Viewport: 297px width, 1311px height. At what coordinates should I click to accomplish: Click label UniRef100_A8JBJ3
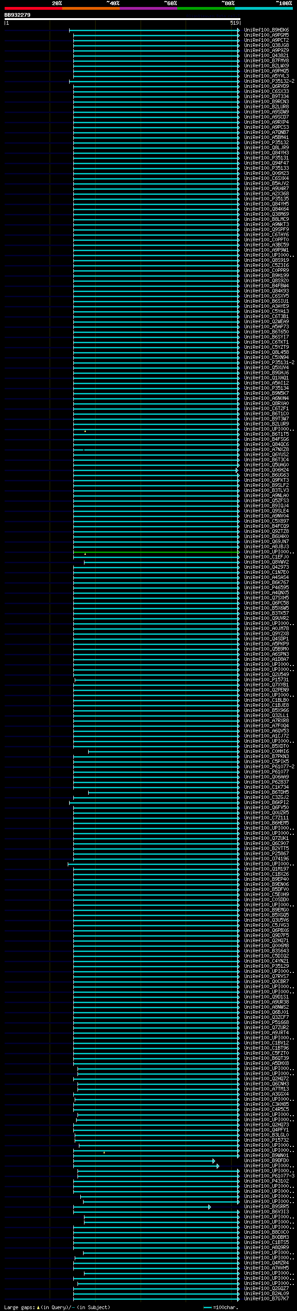click(x=266, y=546)
